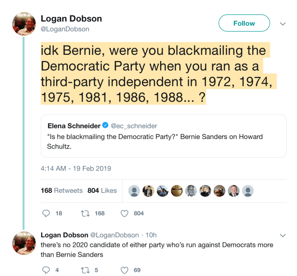The height and width of the screenshot is (276, 297).
Task: Open the @LoganDobson handle under the top name
Action: coord(65,29)
